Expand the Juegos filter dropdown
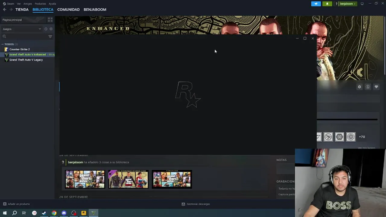The width and height of the screenshot is (386, 217). (x=22, y=29)
